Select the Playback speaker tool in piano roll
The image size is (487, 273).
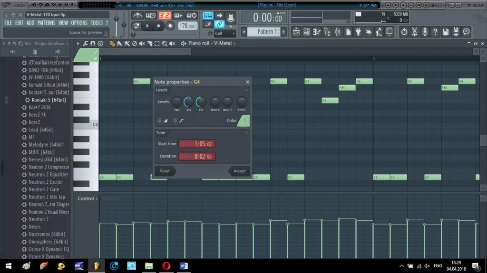(x=172, y=43)
